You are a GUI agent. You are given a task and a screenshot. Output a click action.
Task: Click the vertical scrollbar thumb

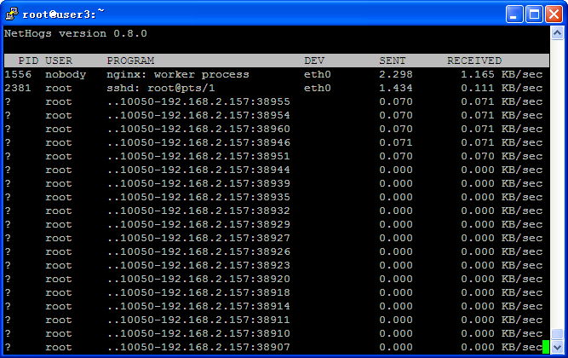(x=557, y=333)
